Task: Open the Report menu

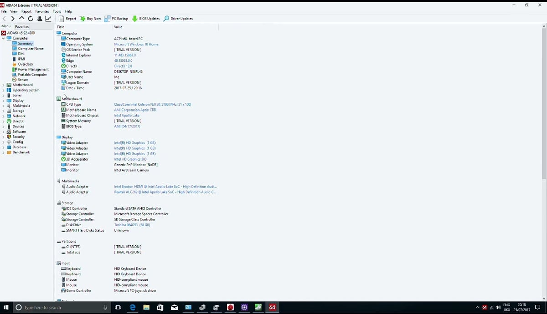Action: tap(26, 11)
